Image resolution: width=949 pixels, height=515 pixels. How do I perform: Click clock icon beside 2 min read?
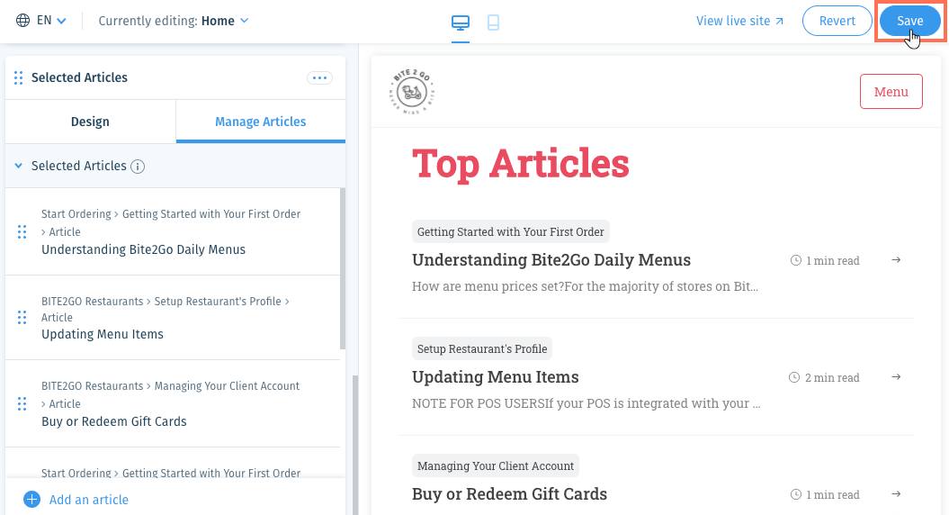[x=794, y=377]
